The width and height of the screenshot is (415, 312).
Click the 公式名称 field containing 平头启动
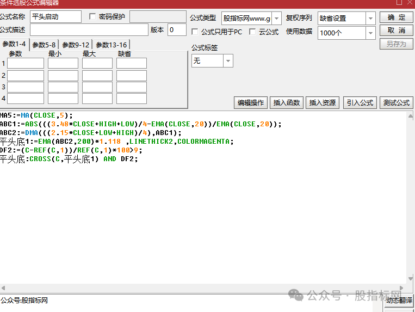[x=55, y=17]
